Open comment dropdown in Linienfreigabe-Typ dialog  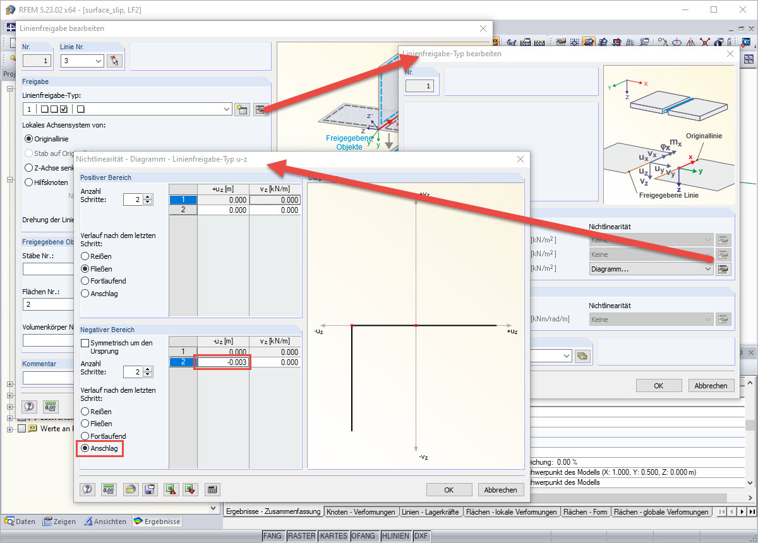(567, 356)
